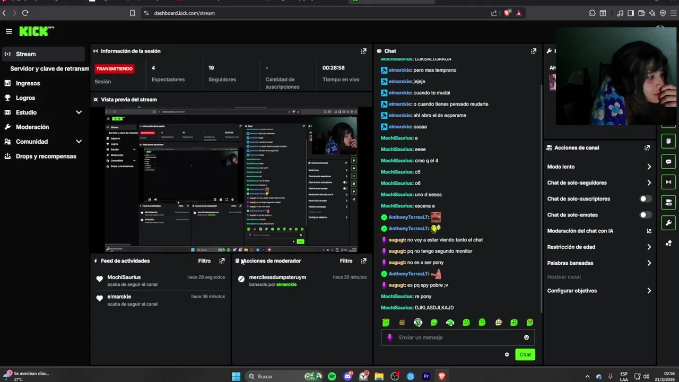Open Palabras baneadas options
679x382 pixels.
click(598, 263)
